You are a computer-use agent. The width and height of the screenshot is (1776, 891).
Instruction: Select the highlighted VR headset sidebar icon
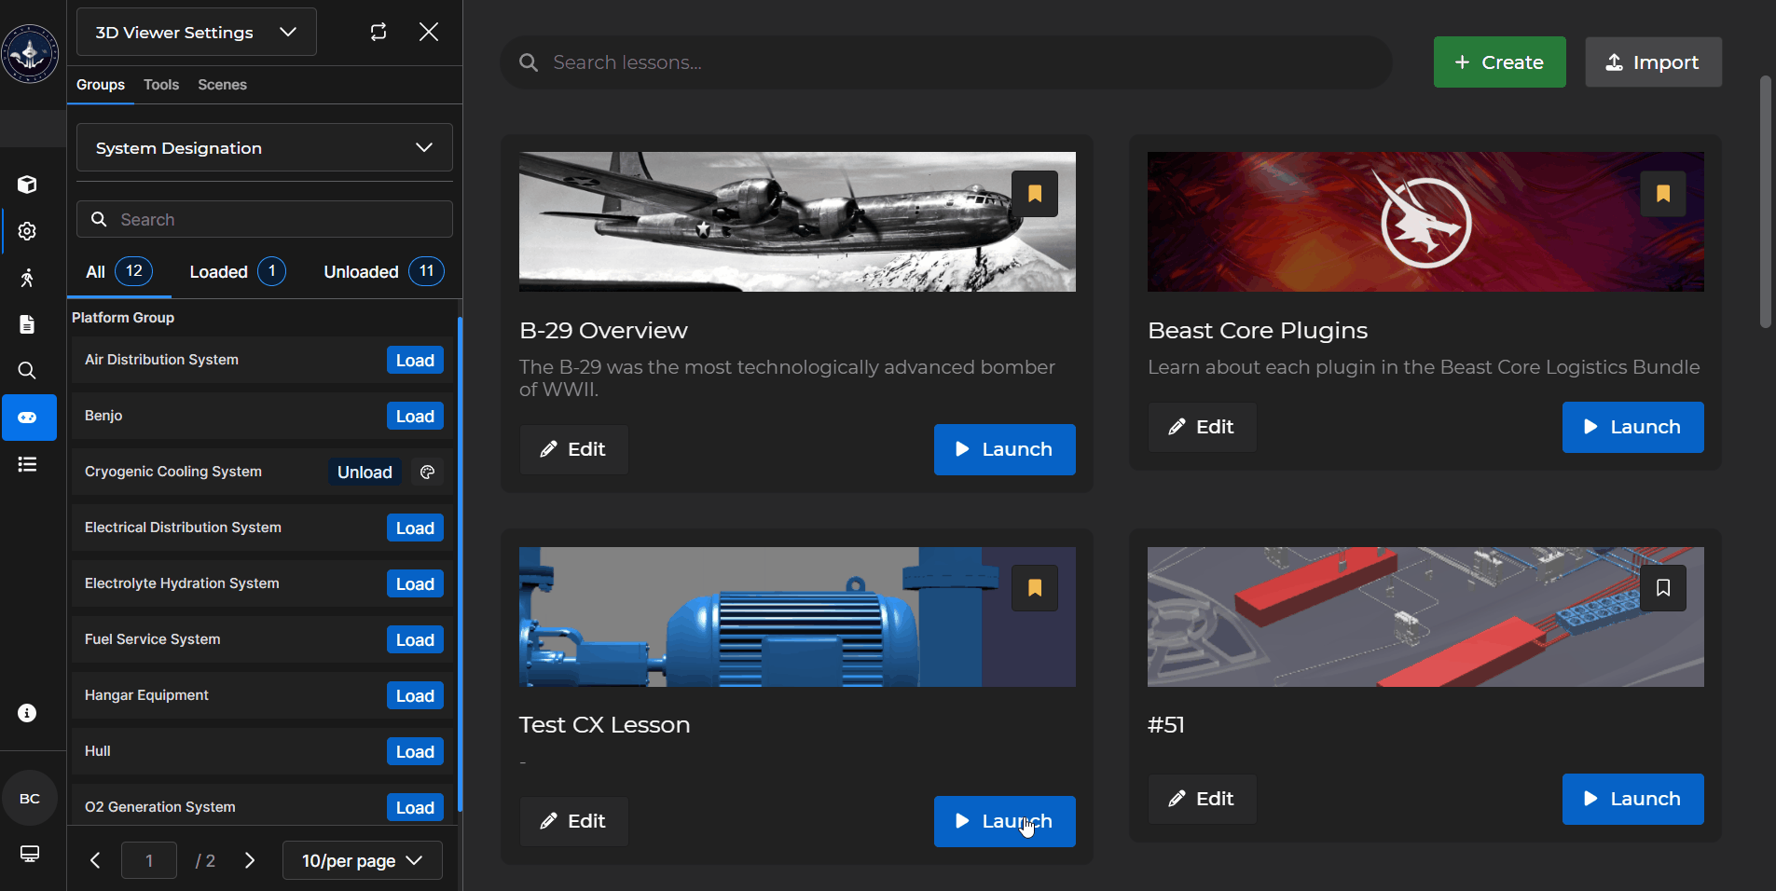(29, 418)
